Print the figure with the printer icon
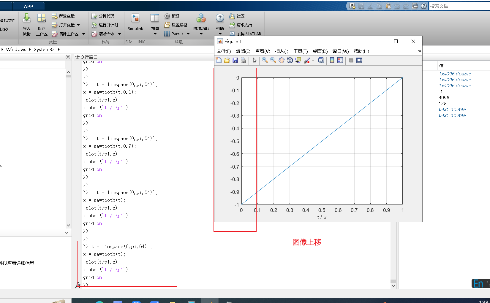This screenshot has height=303, width=490. pyautogui.click(x=244, y=61)
